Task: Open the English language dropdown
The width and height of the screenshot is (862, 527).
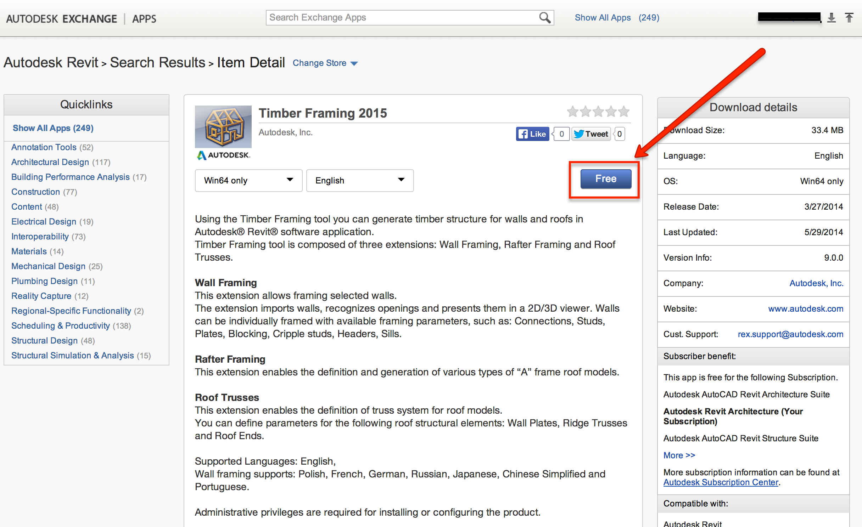Action: pos(360,181)
